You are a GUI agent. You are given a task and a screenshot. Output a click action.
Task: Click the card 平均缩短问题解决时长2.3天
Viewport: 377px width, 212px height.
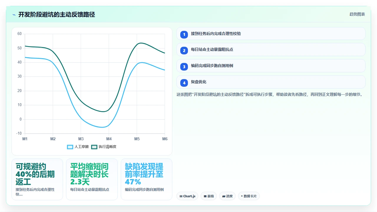92,179
